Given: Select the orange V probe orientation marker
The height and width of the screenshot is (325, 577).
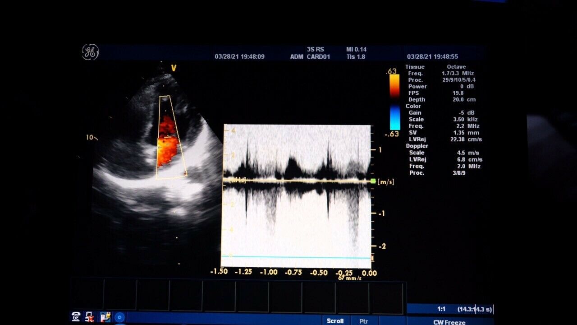Looking at the screenshot, I should coord(173,69).
